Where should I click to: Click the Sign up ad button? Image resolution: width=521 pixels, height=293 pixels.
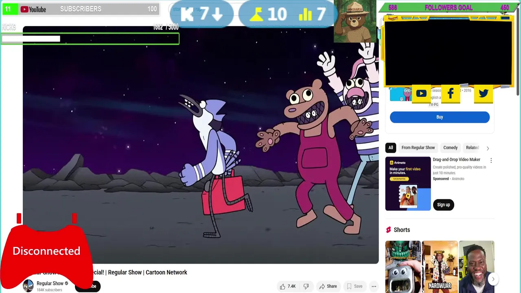coord(443,205)
